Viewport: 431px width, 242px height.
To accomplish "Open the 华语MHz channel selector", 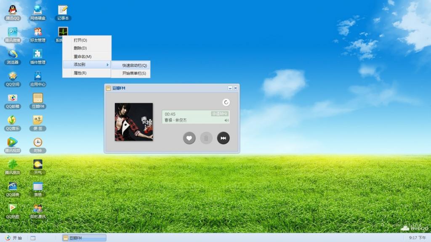I will pyautogui.click(x=220, y=114).
